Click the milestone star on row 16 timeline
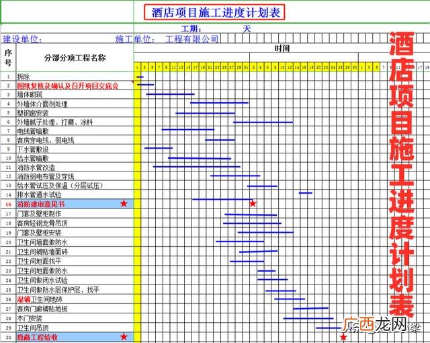 tap(253, 203)
